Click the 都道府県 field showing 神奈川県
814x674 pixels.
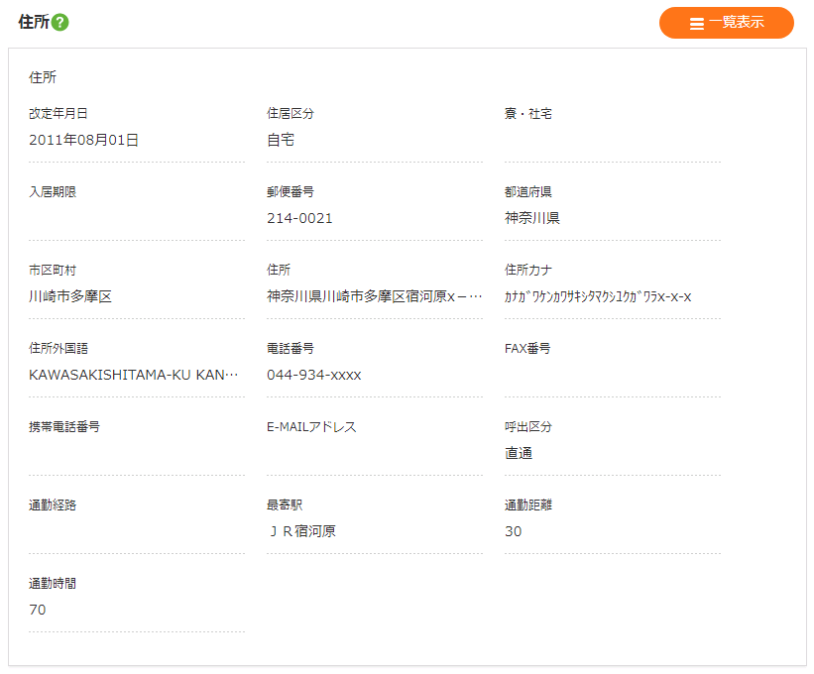(x=532, y=218)
